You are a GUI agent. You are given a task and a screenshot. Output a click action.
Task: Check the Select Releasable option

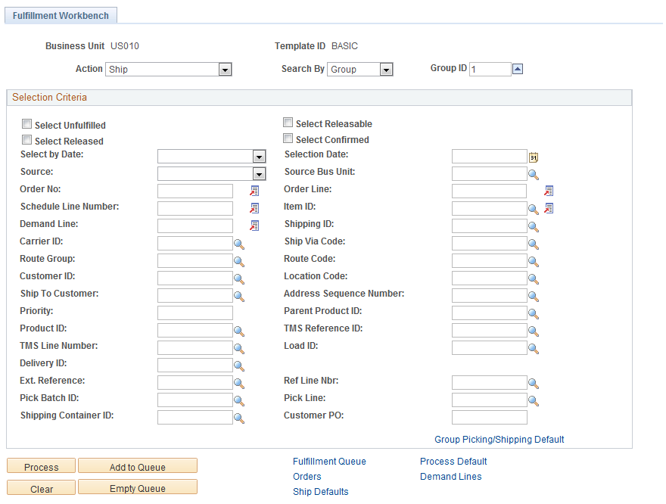[x=288, y=122]
